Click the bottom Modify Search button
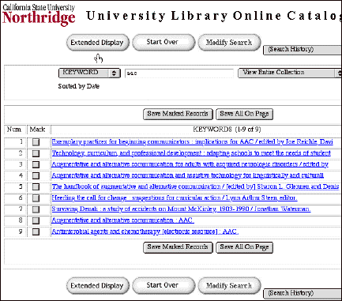 (229, 285)
